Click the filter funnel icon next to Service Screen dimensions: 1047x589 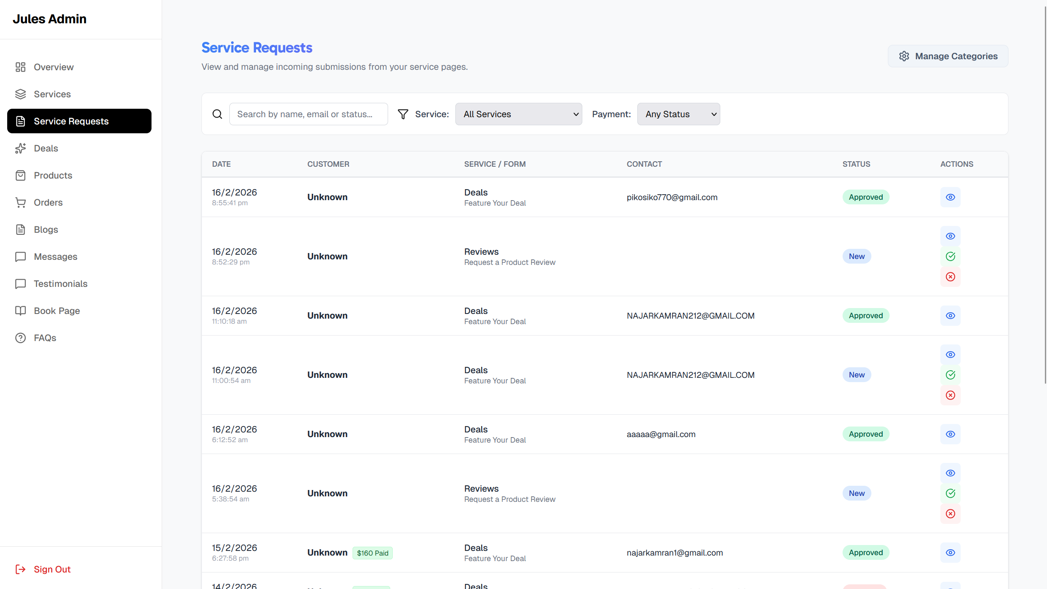click(x=402, y=114)
